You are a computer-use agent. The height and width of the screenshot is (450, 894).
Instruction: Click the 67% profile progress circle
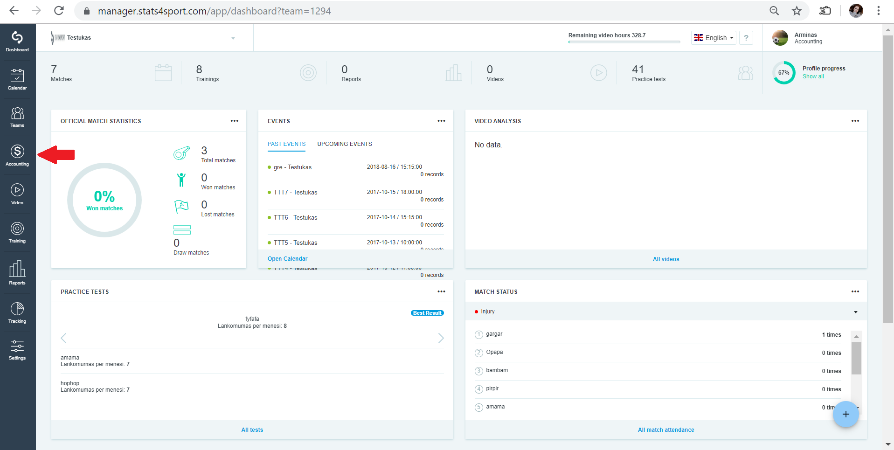(x=784, y=73)
